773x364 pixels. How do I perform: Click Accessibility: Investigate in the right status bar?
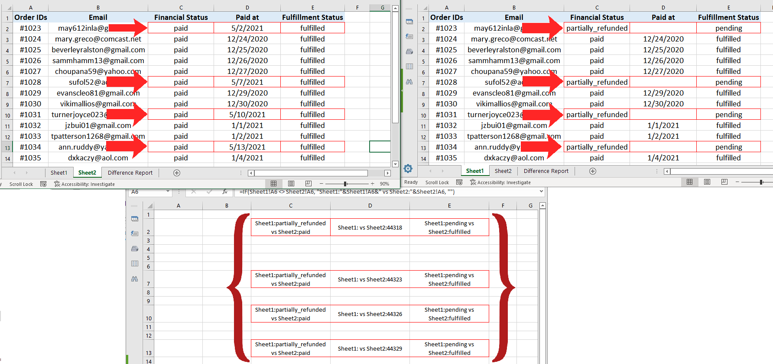tap(500, 182)
